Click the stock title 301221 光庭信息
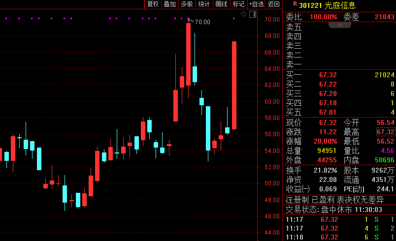This screenshot has height=241, width=396. (x=328, y=5)
